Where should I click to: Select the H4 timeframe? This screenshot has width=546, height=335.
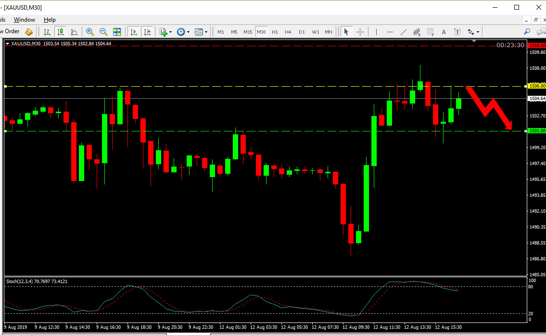(x=288, y=32)
